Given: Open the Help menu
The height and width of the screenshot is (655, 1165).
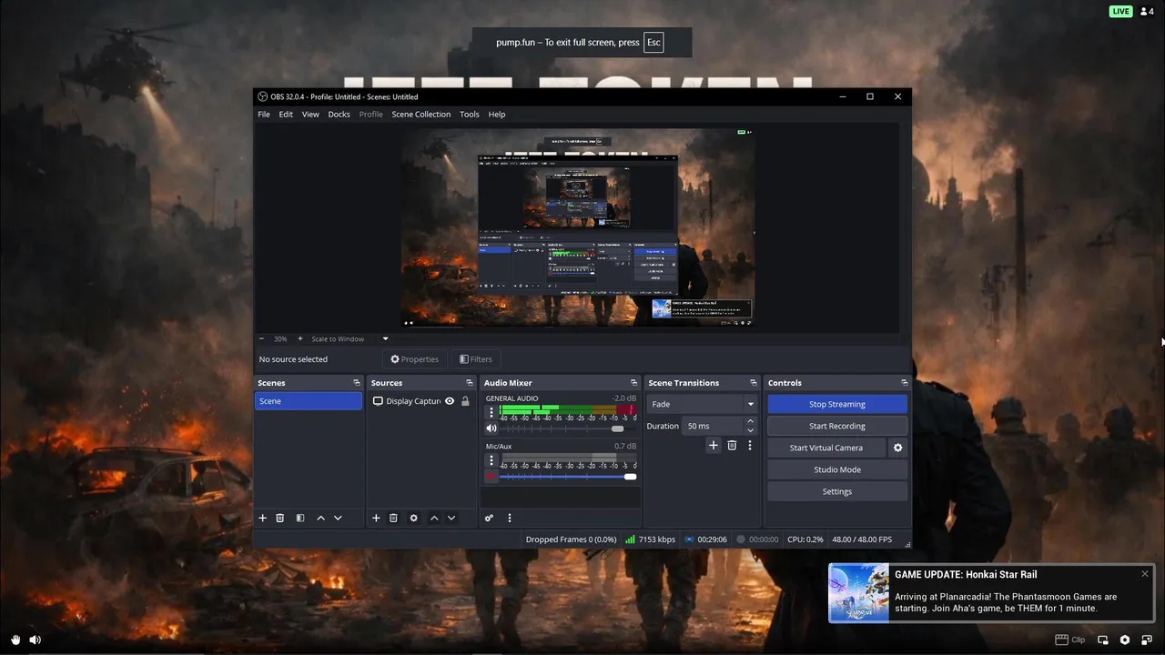Looking at the screenshot, I should tap(497, 115).
